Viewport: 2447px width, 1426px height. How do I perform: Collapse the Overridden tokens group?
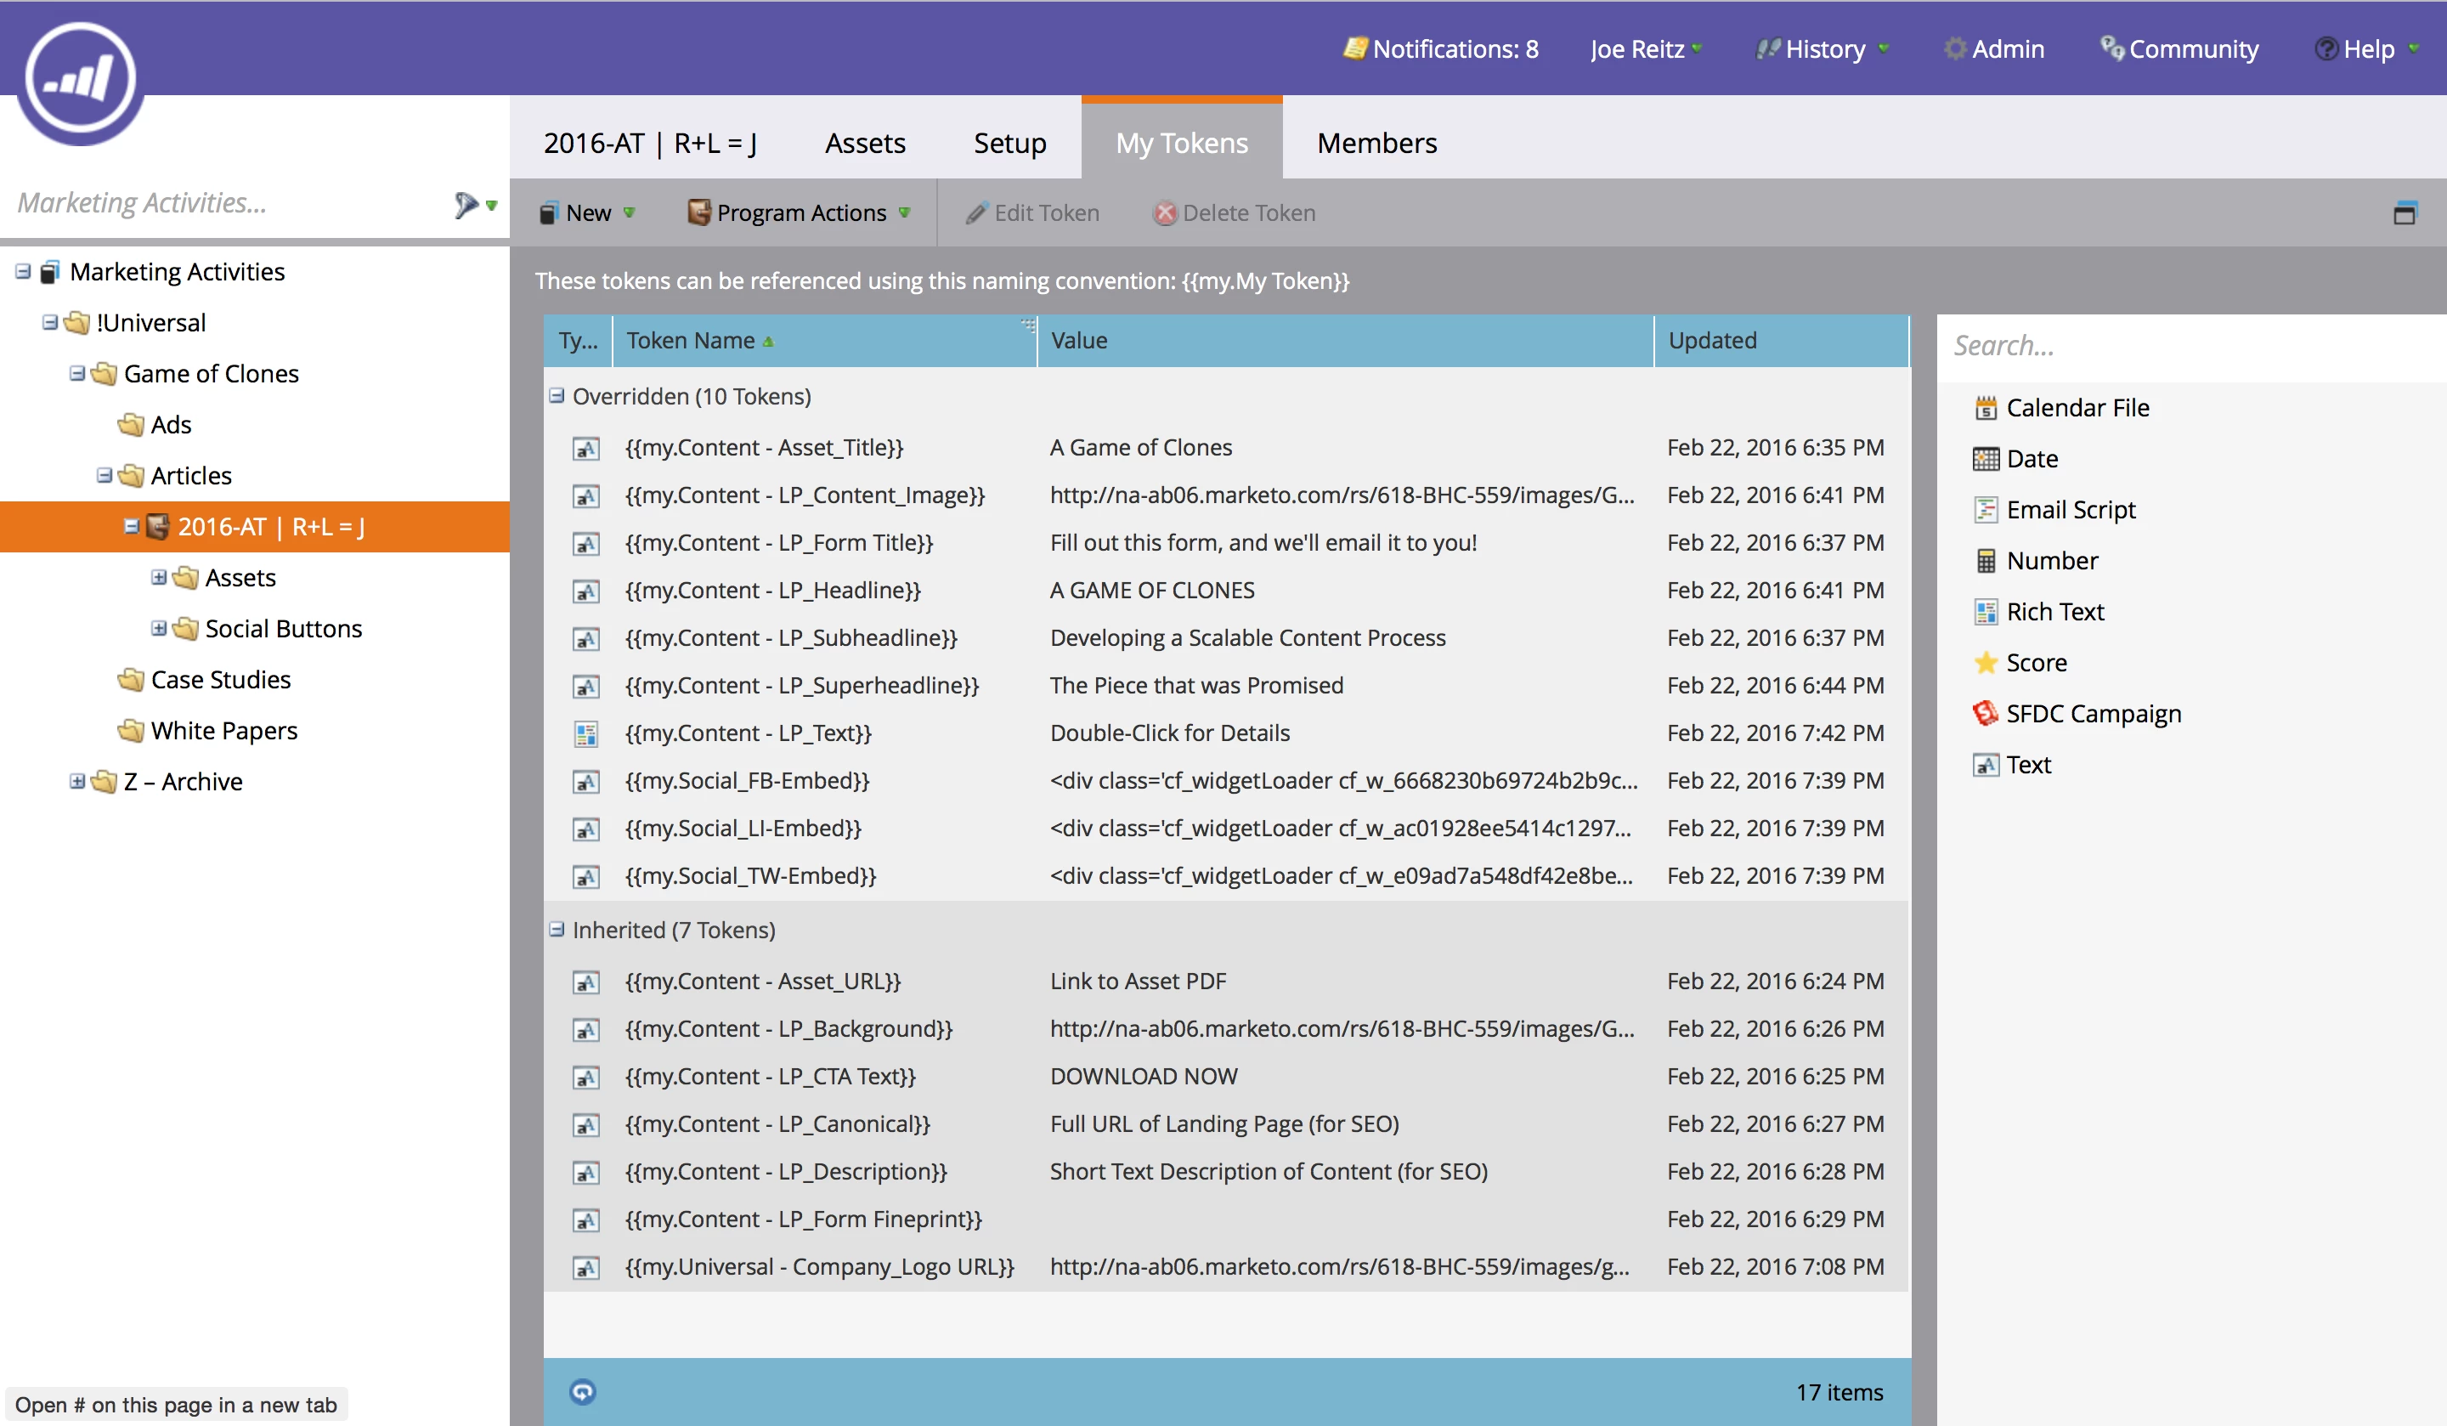[x=557, y=396]
